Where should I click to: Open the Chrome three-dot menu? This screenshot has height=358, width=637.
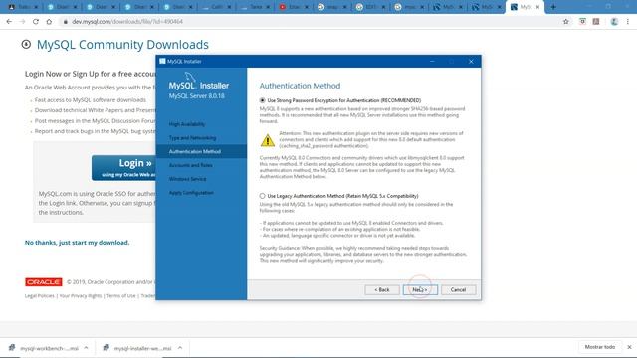(628, 22)
